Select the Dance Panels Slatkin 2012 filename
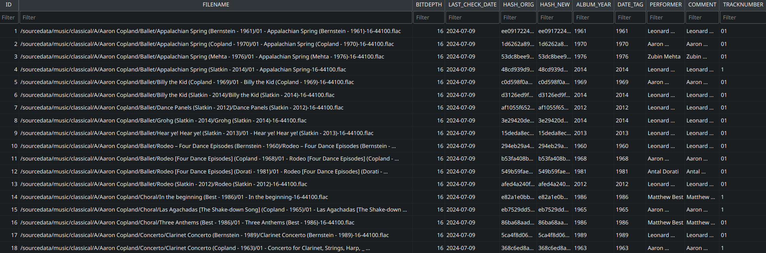The image size is (766, 253). 182,108
